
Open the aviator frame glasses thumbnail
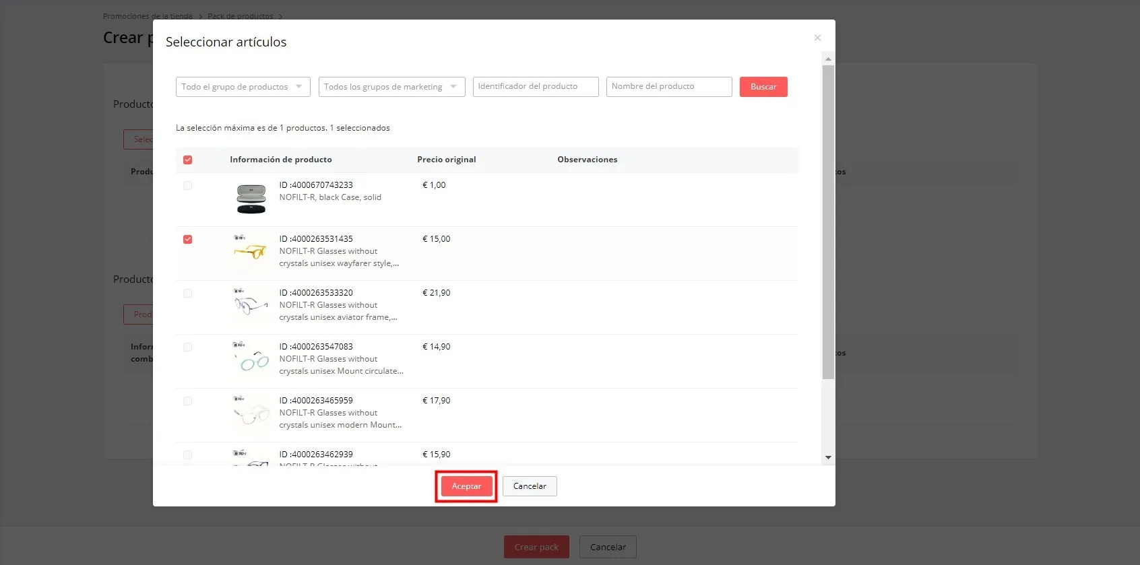tap(251, 307)
